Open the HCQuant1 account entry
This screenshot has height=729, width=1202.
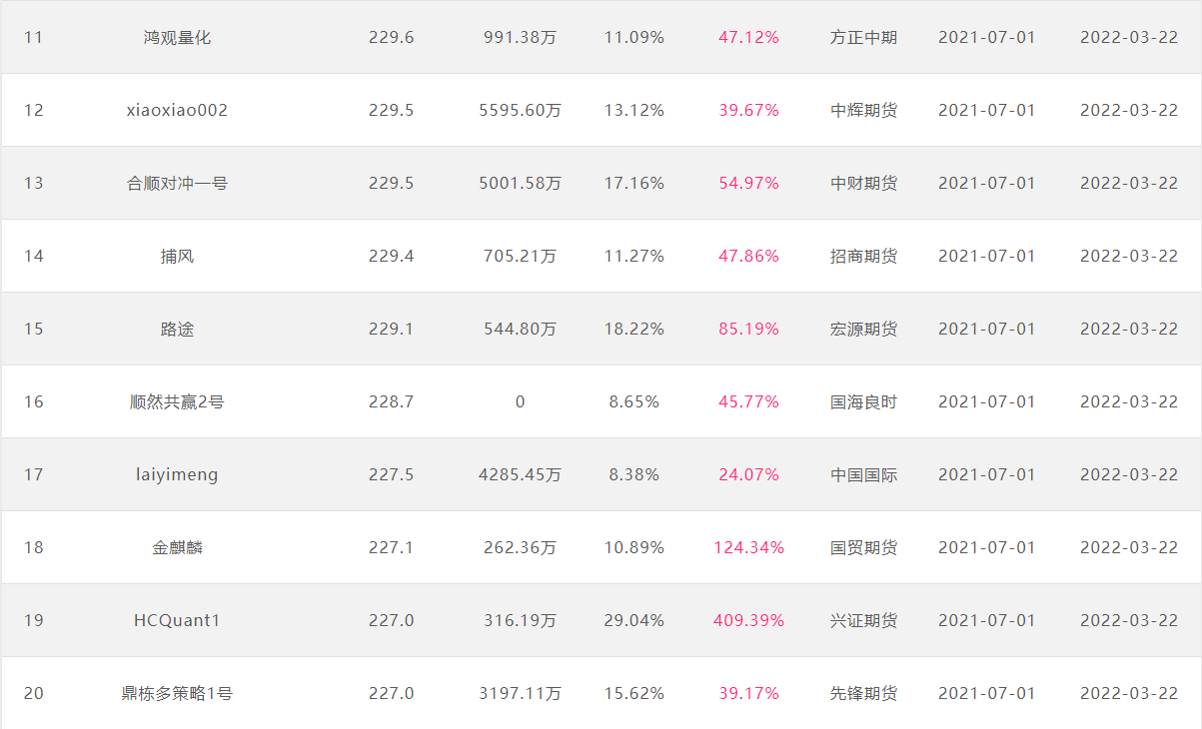(x=177, y=621)
